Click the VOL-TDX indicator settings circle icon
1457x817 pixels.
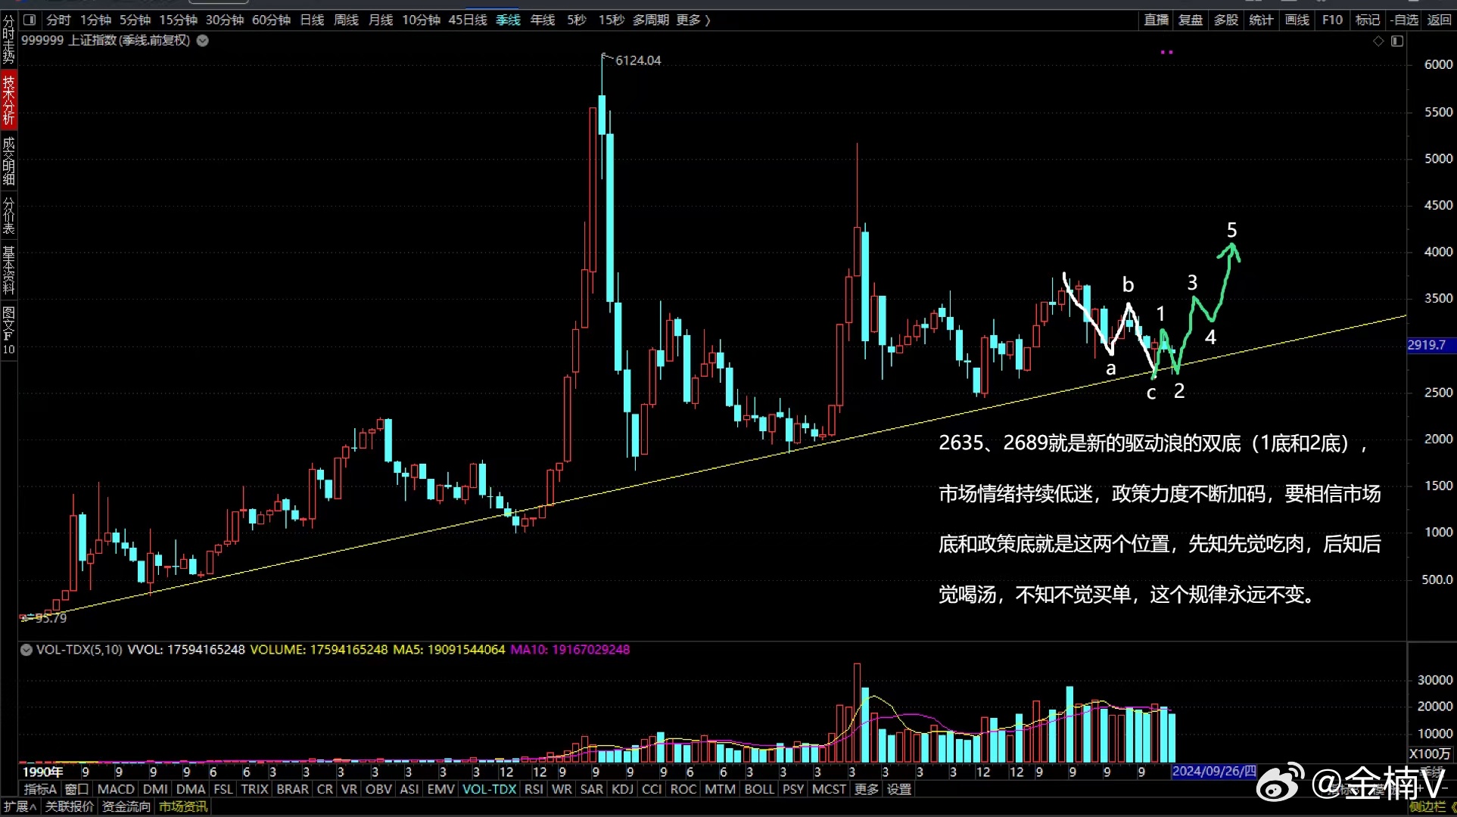pos(26,650)
